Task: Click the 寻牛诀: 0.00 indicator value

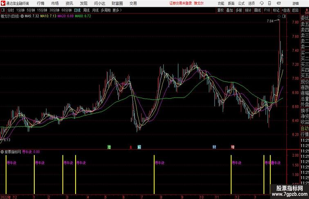Action: tap(31, 152)
